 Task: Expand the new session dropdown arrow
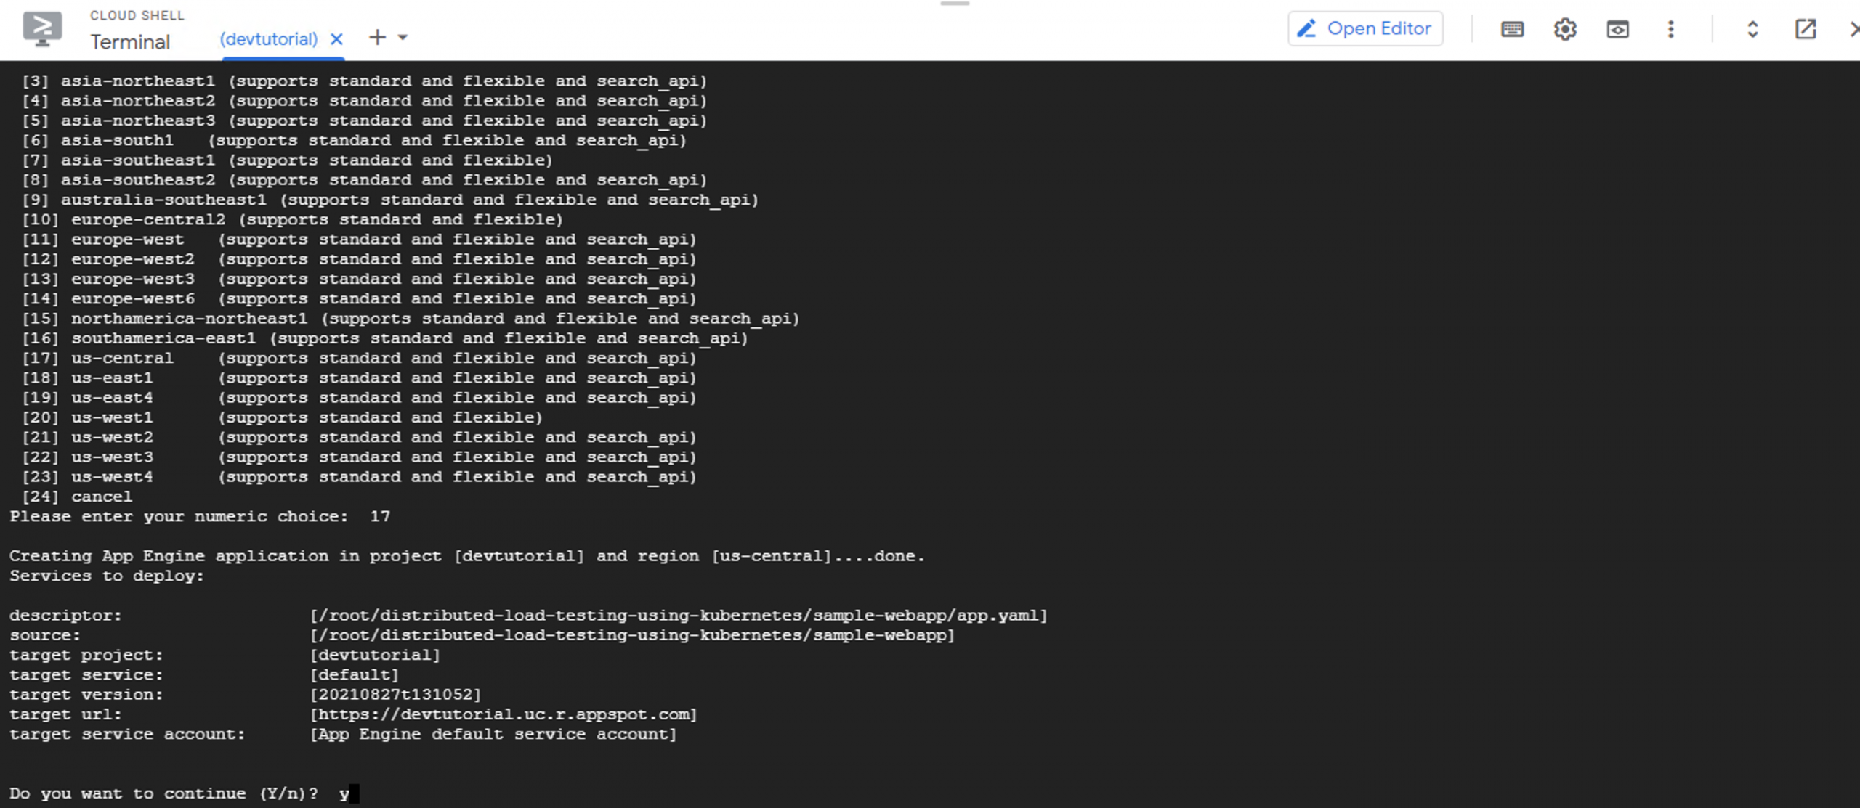click(403, 37)
